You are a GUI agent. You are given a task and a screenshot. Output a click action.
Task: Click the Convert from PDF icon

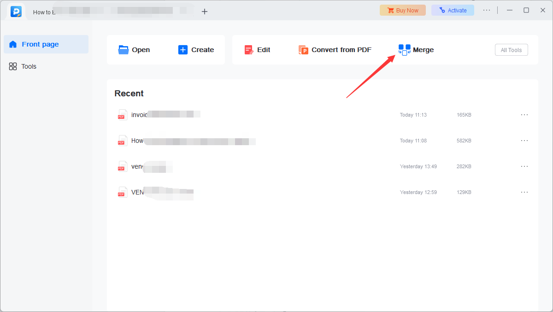(303, 50)
